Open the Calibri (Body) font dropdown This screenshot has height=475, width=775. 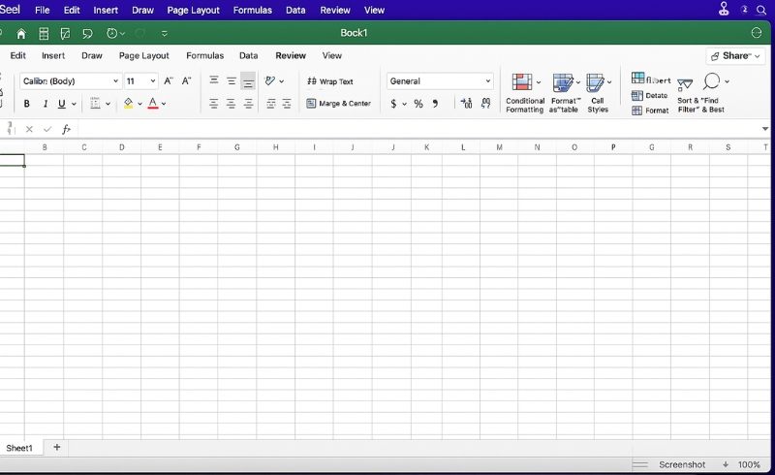tap(71, 81)
